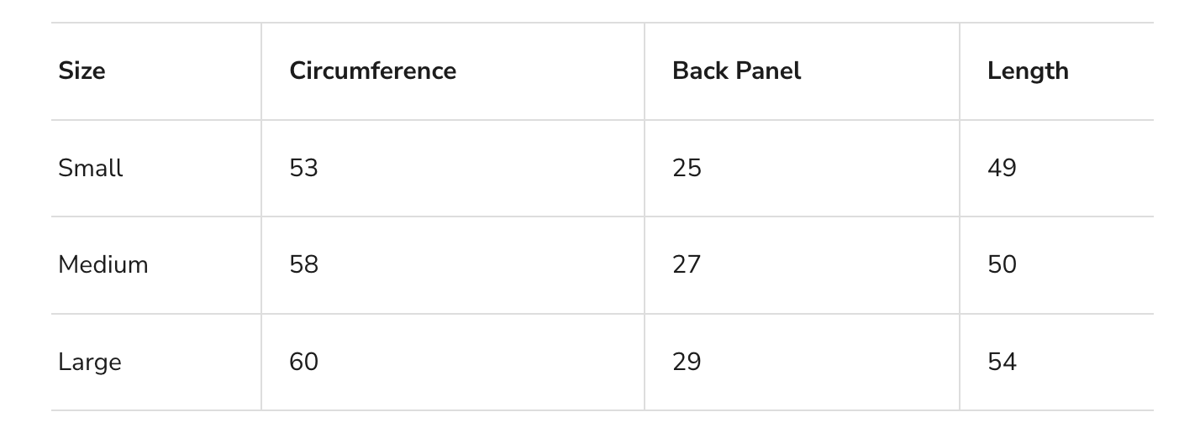This screenshot has width=1200, height=433.
Task: Click length value 49 for Small
Action: [x=1002, y=168]
